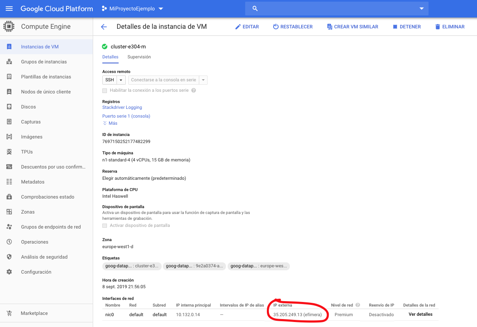Click the Análisis de seguridad shield icon

(9, 257)
